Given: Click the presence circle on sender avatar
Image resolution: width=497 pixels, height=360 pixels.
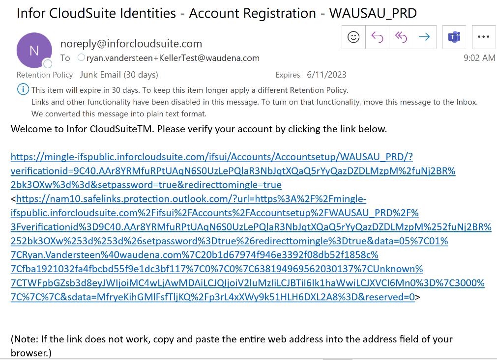Looking at the screenshot, I should pyautogui.click(x=48, y=64).
